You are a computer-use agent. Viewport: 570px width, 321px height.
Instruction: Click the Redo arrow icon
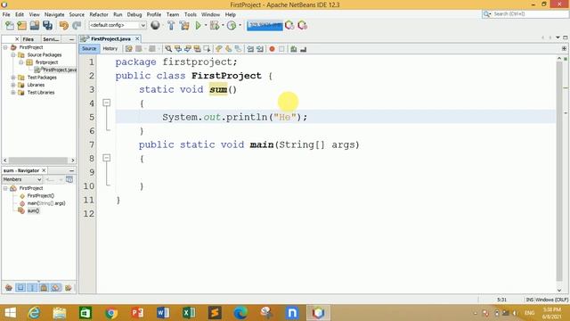click(x=77, y=26)
